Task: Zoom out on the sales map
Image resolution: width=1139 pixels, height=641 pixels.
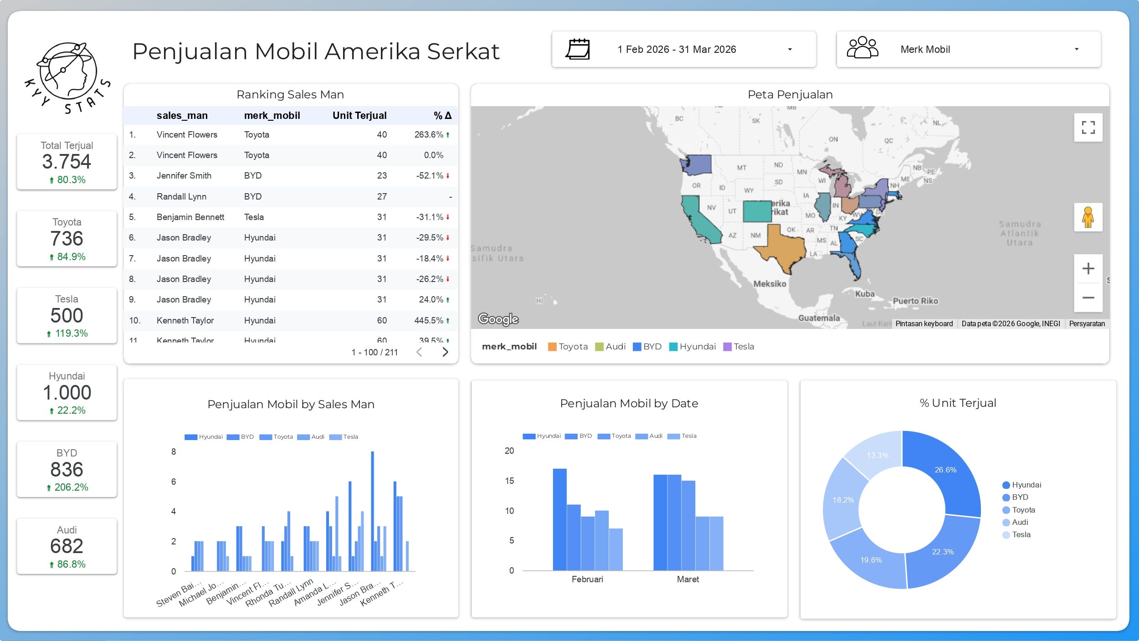Action: [1088, 298]
